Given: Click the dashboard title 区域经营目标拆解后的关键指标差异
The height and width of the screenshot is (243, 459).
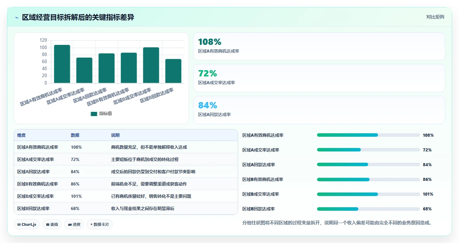Looking at the screenshot, I should [x=78, y=17].
